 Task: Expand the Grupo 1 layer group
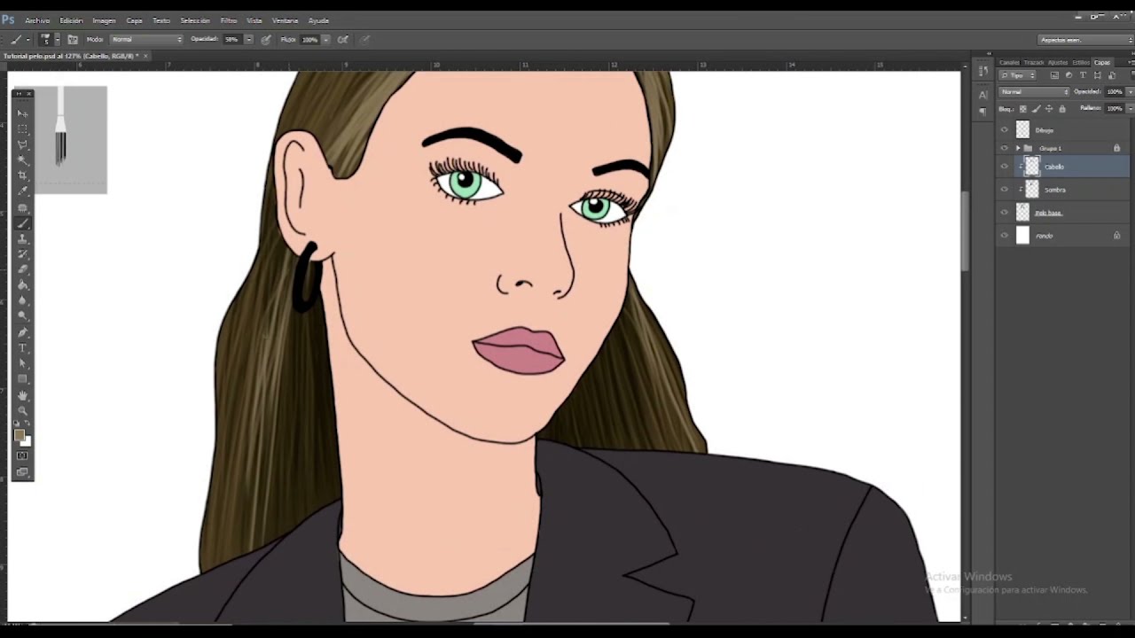(x=1018, y=148)
